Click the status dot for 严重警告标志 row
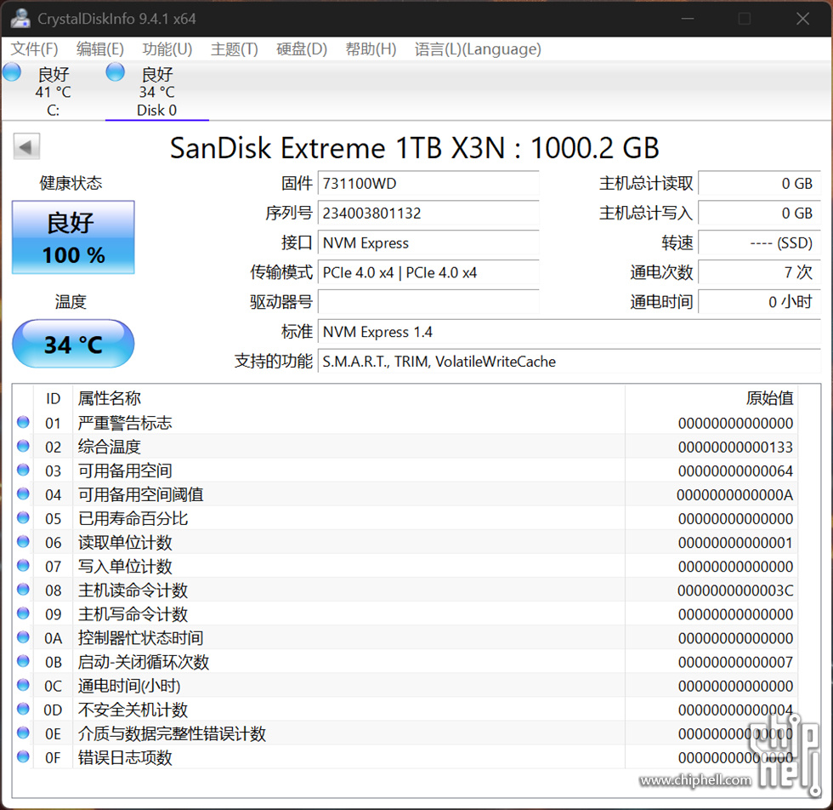This screenshot has width=833, height=810. click(23, 422)
